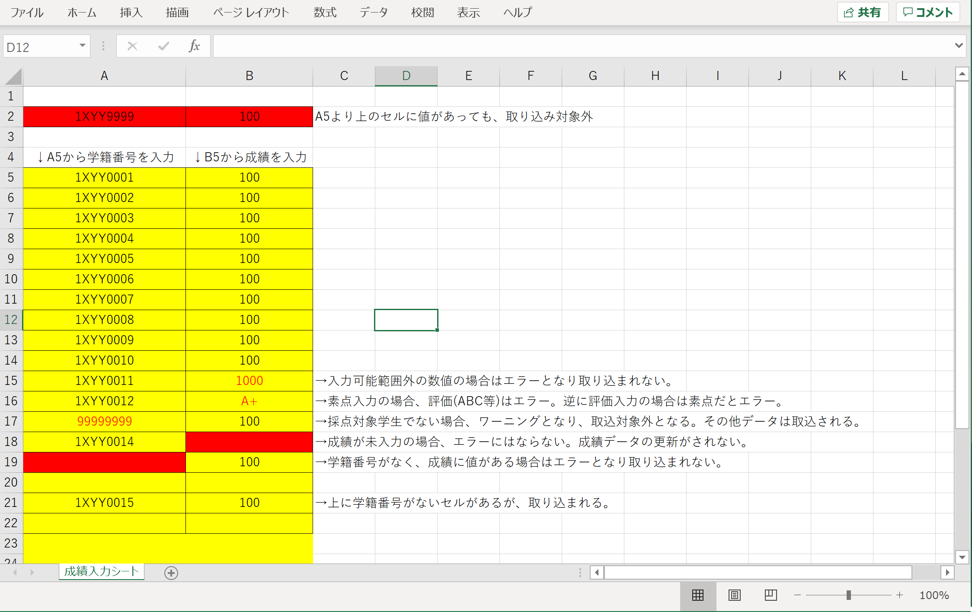Select column L header
972x612 pixels.
point(904,76)
